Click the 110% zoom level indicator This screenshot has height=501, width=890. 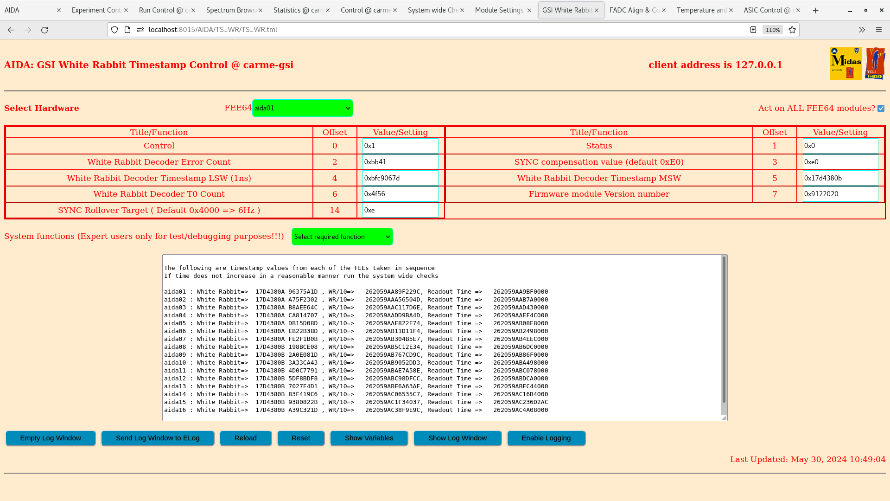(x=772, y=30)
